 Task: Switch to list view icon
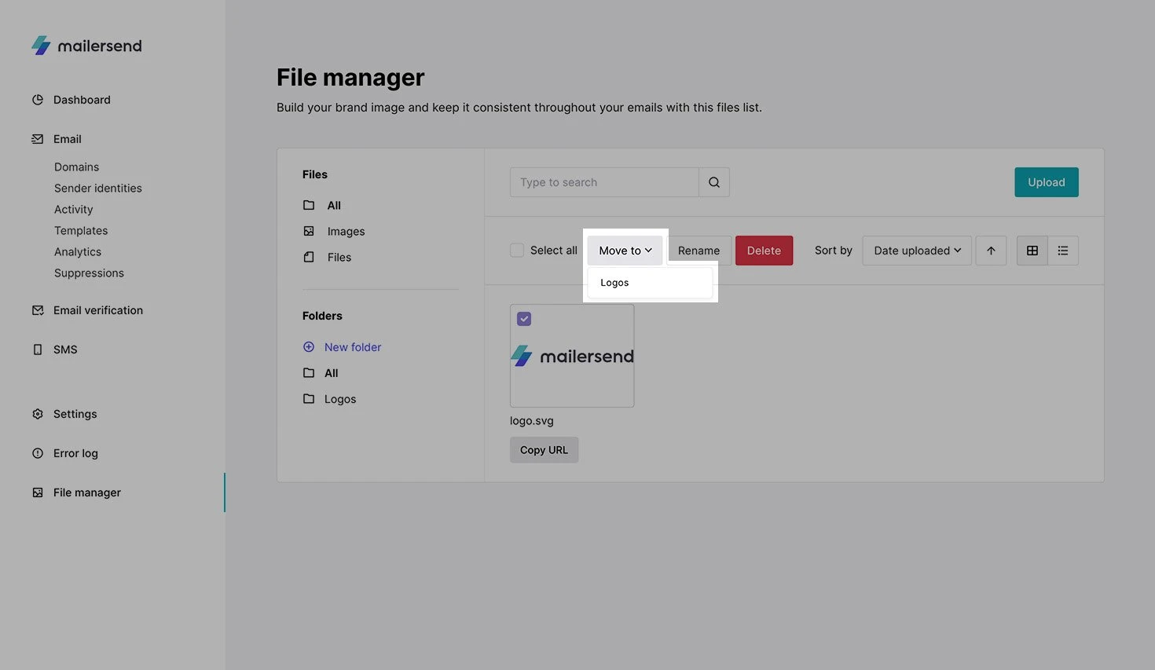point(1062,251)
